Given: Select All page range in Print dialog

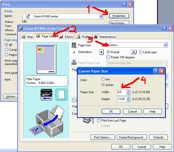Looking at the screenshot, I should 7,45.
